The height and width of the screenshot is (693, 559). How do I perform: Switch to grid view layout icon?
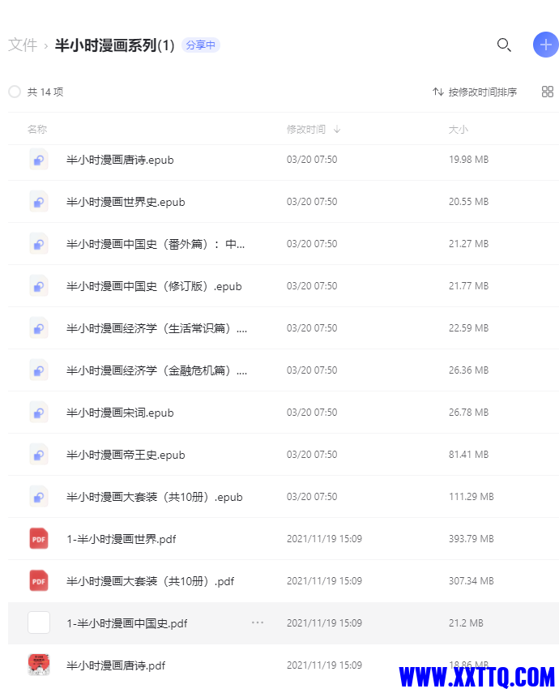[548, 92]
